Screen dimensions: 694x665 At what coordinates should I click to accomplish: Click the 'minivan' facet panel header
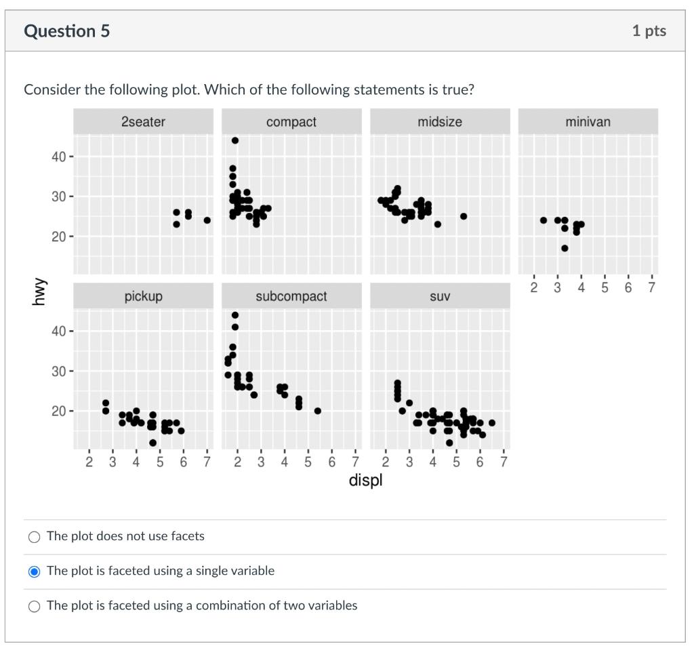tap(588, 122)
